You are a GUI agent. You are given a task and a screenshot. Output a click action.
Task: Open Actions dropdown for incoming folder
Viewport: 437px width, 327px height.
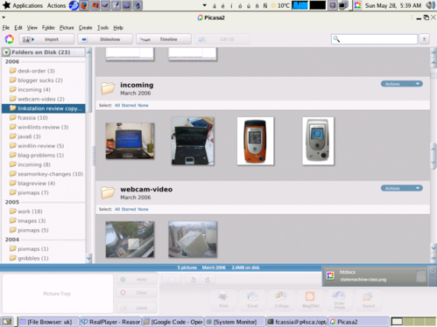(x=402, y=84)
